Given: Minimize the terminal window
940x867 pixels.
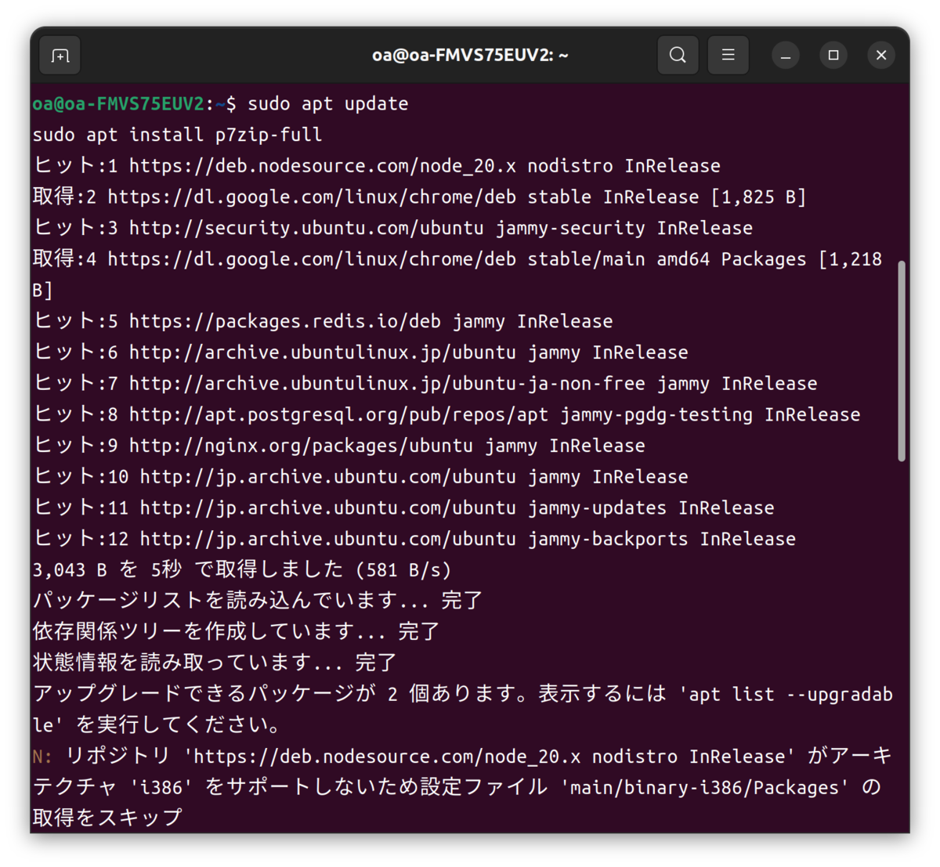Looking at the screenshot, I should (786, 56).
